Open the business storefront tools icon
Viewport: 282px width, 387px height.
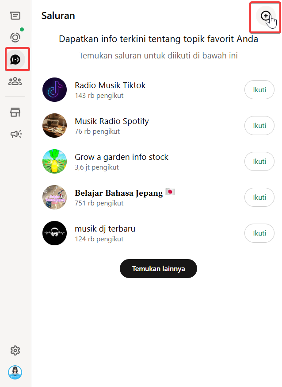pos(15,112)
